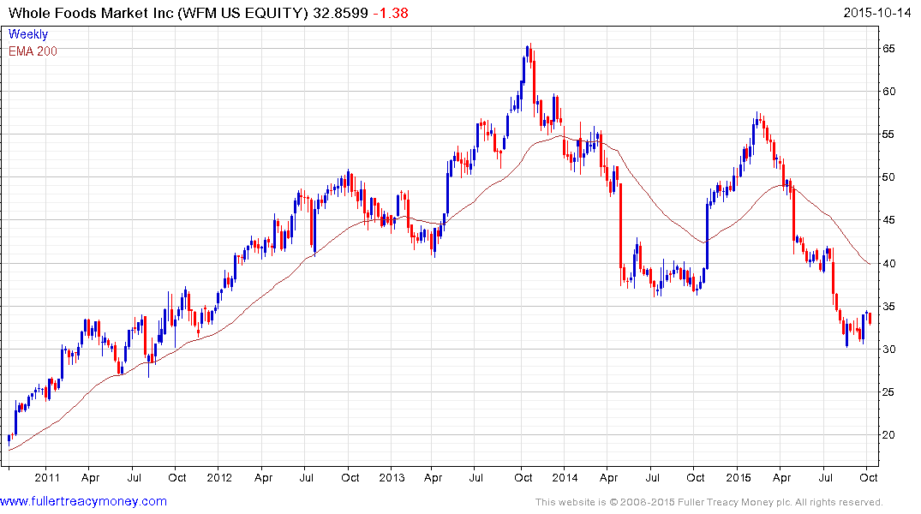Select the last price value 32.8599

(340, 13)
